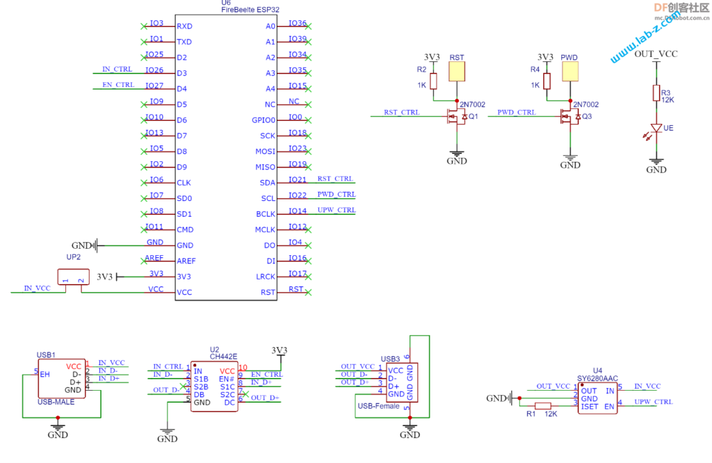Click the 3V3 power symbol beside UP2
Viewport: 712px width, 463px height.
click(109, 277)
